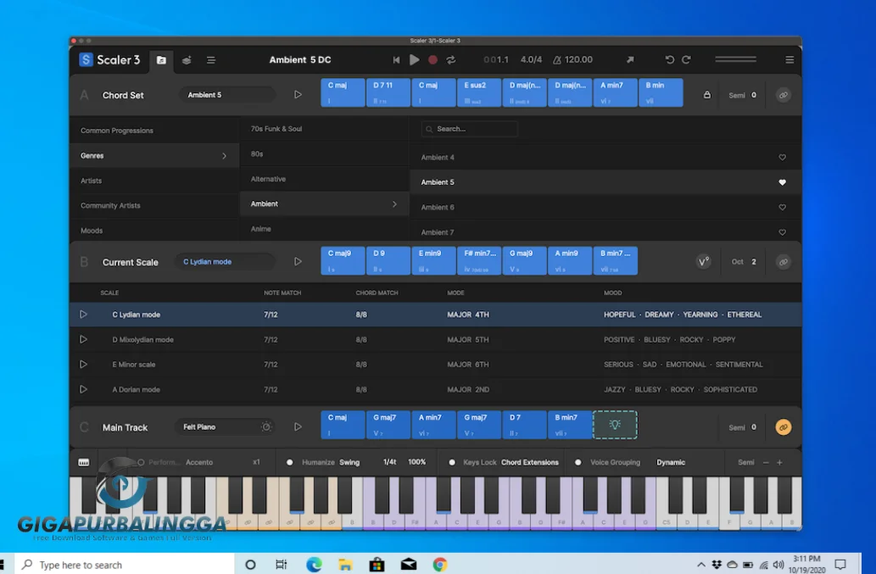Toggle the Voice Grouping option
This screenshot has height=574, width=876.
click(578, 462)
